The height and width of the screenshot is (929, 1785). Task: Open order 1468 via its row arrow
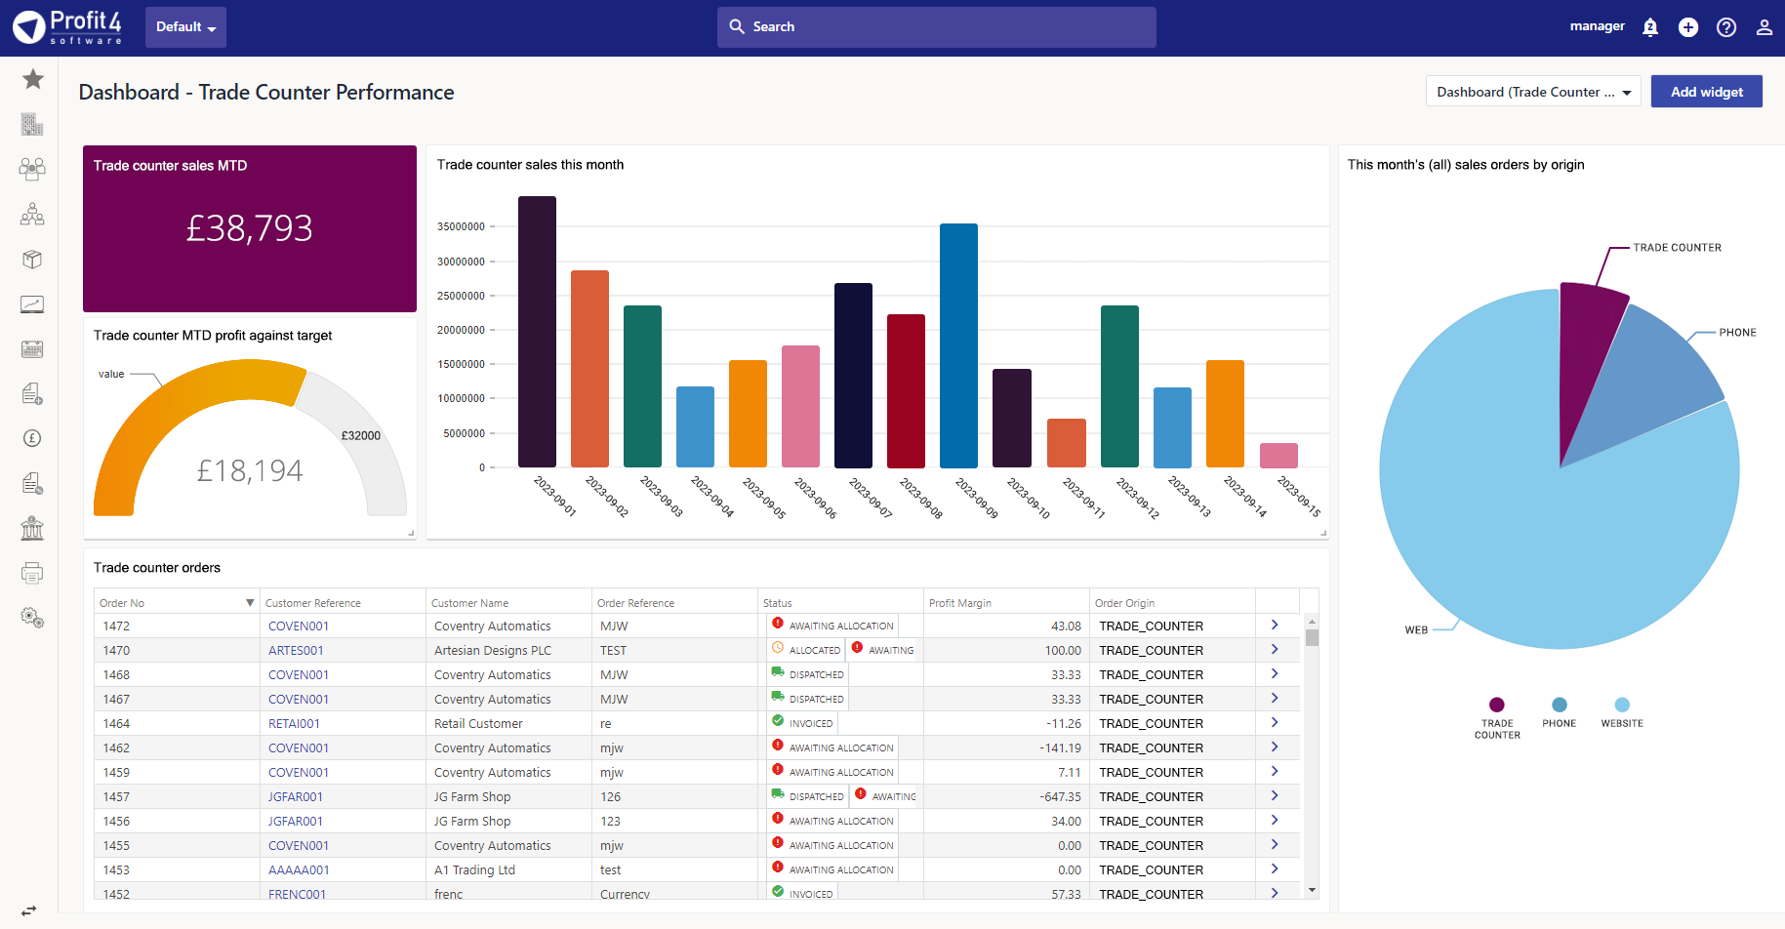click(x=1275, y=673)
